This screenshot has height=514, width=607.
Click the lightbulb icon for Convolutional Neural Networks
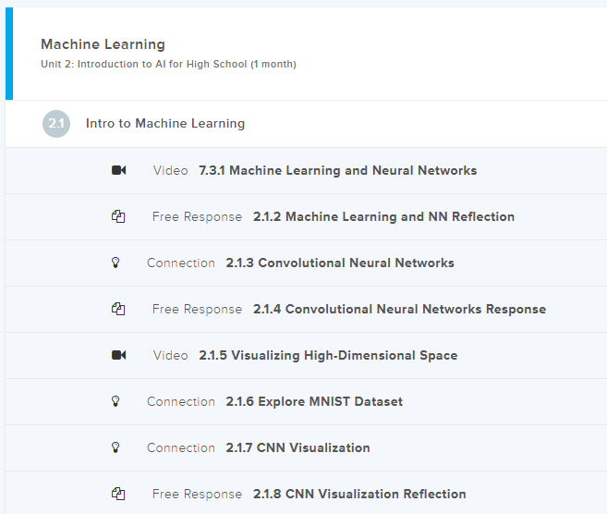coord(115,263)
